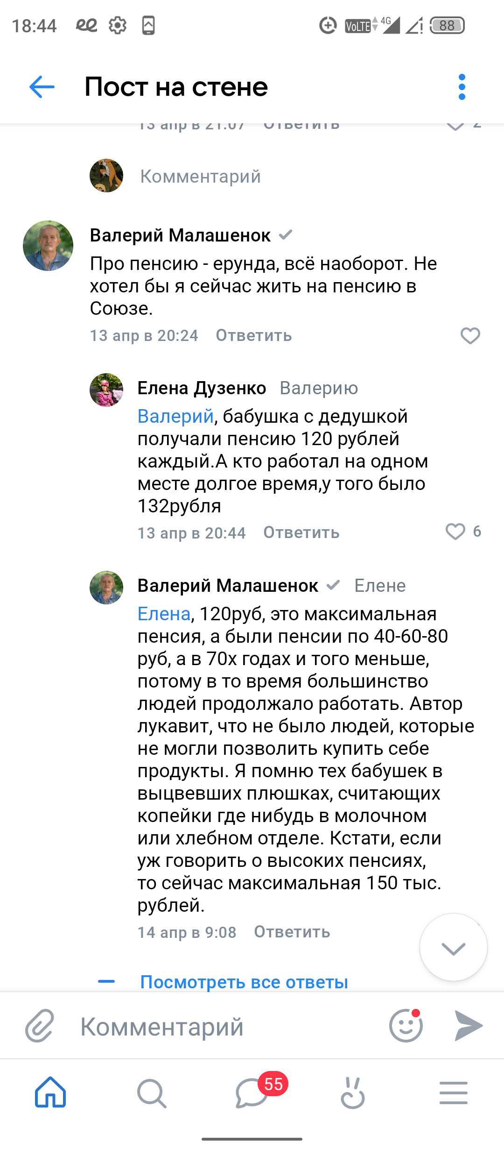Tap the paperclip attachment icon
The image size is (504, 1149).
coord(40,1026)
